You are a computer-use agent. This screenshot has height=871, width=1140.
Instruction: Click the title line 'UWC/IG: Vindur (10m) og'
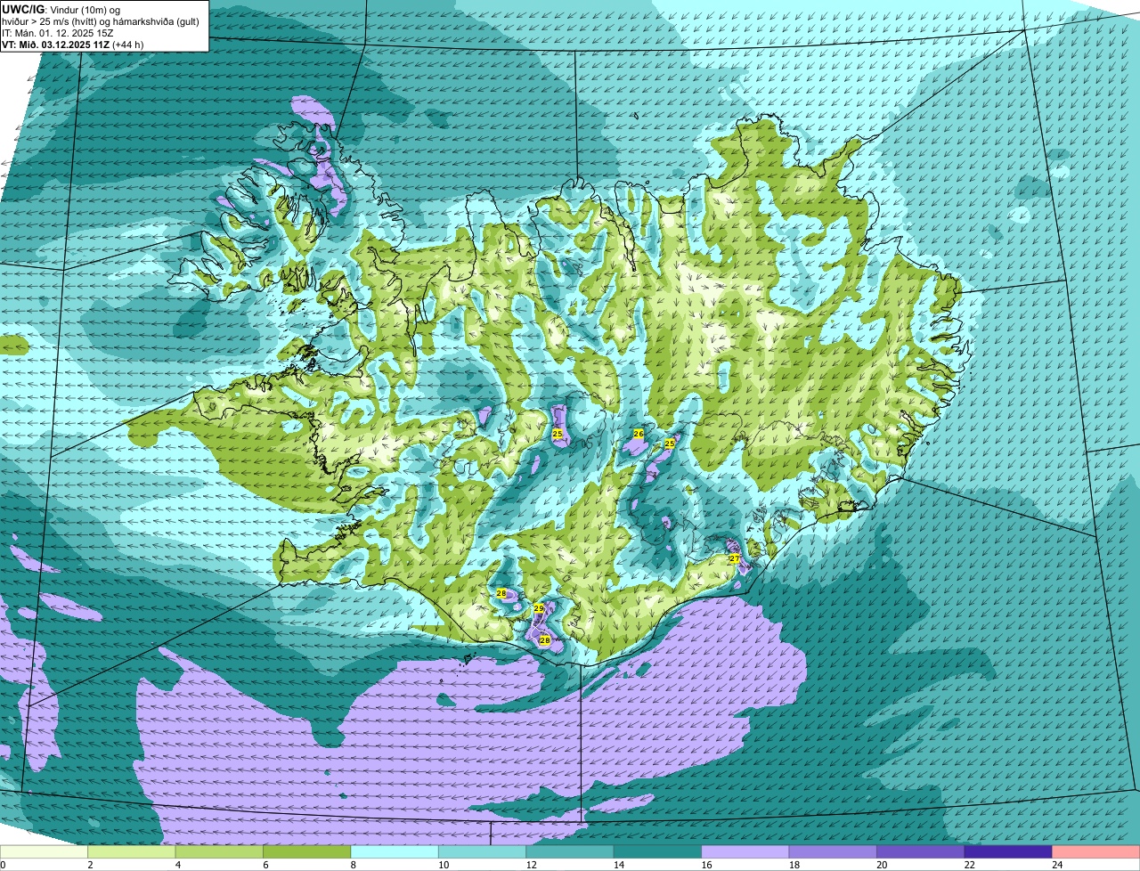coord(61,10)
